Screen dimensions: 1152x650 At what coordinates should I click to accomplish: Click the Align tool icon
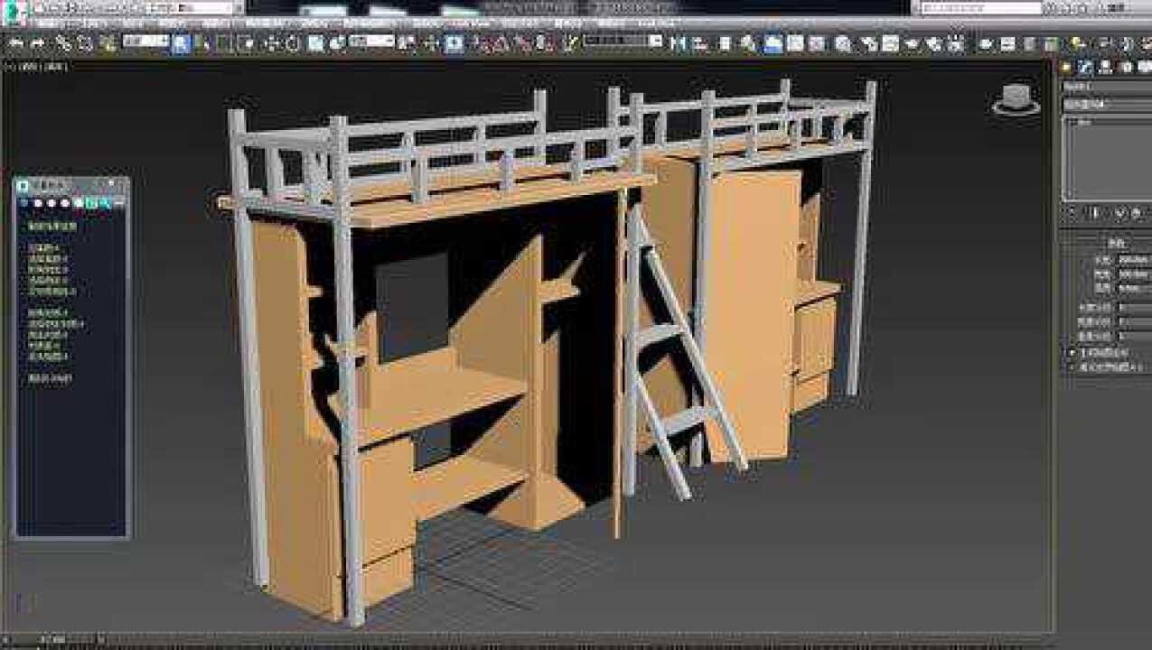(698, 42)
